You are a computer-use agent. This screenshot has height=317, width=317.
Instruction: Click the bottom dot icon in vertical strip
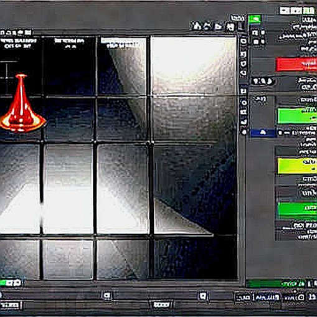[x=244, y=131]
